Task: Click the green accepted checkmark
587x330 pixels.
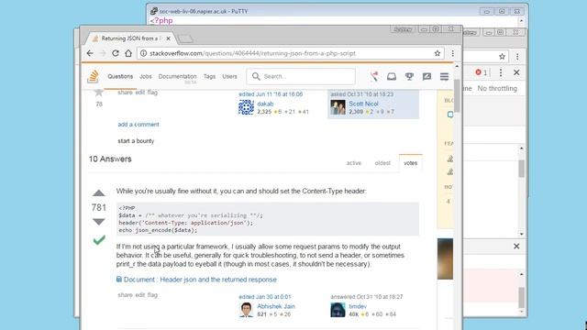Action: pos(99,240)
